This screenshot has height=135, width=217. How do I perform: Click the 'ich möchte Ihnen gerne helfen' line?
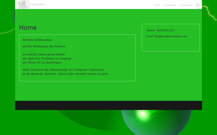click(x=43, y=54)
